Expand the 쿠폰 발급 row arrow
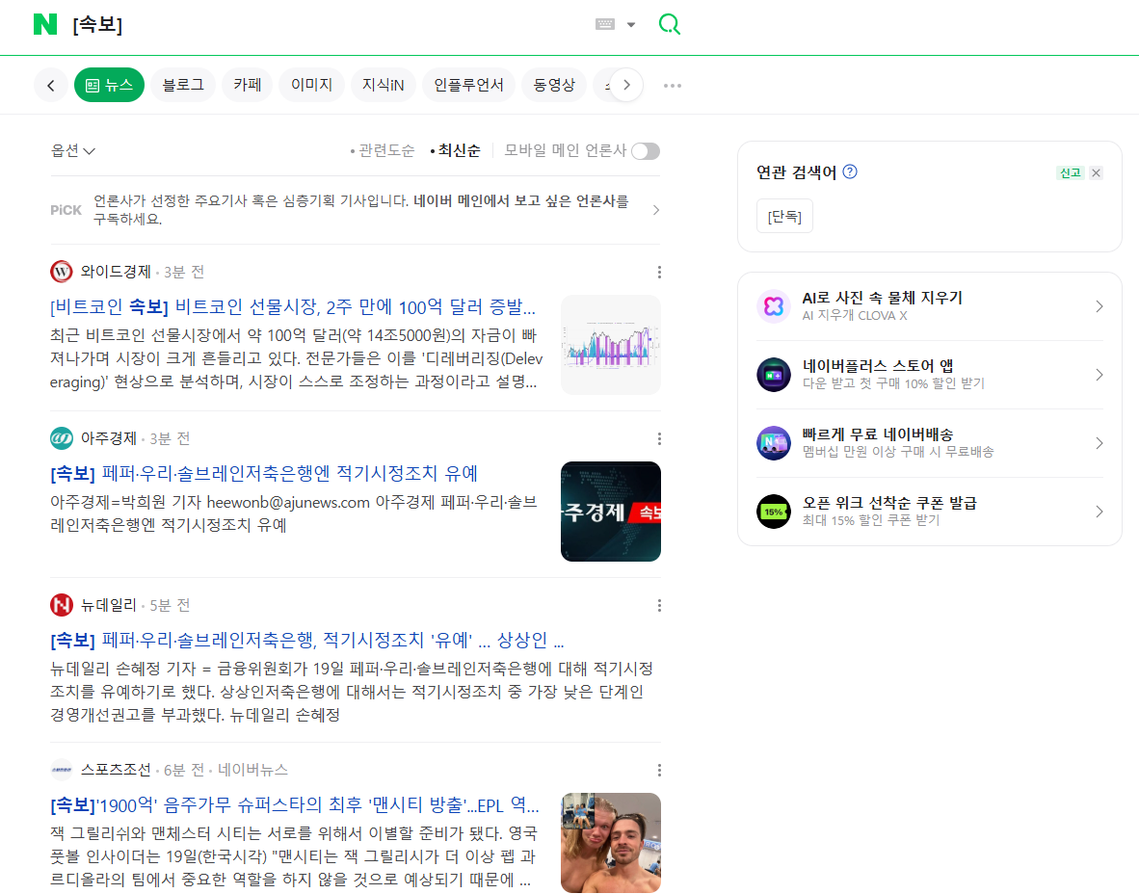 (1099, 512)
